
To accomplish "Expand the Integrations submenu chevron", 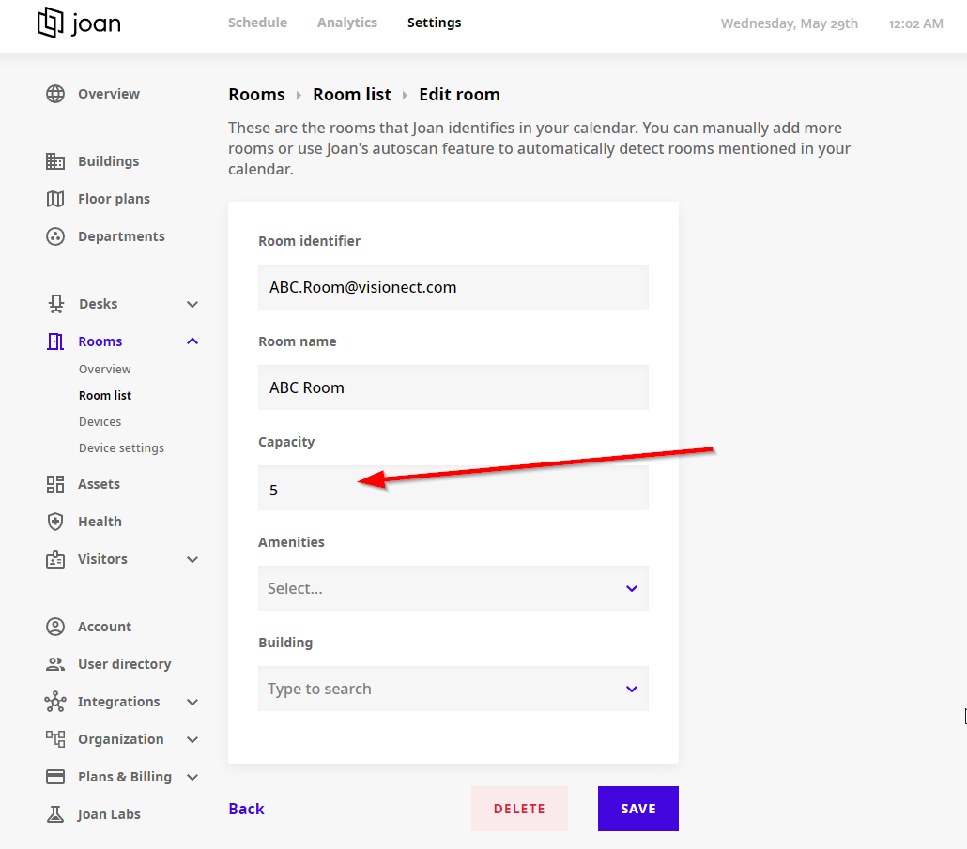I will pyautogui.click(x=192, y=703).
